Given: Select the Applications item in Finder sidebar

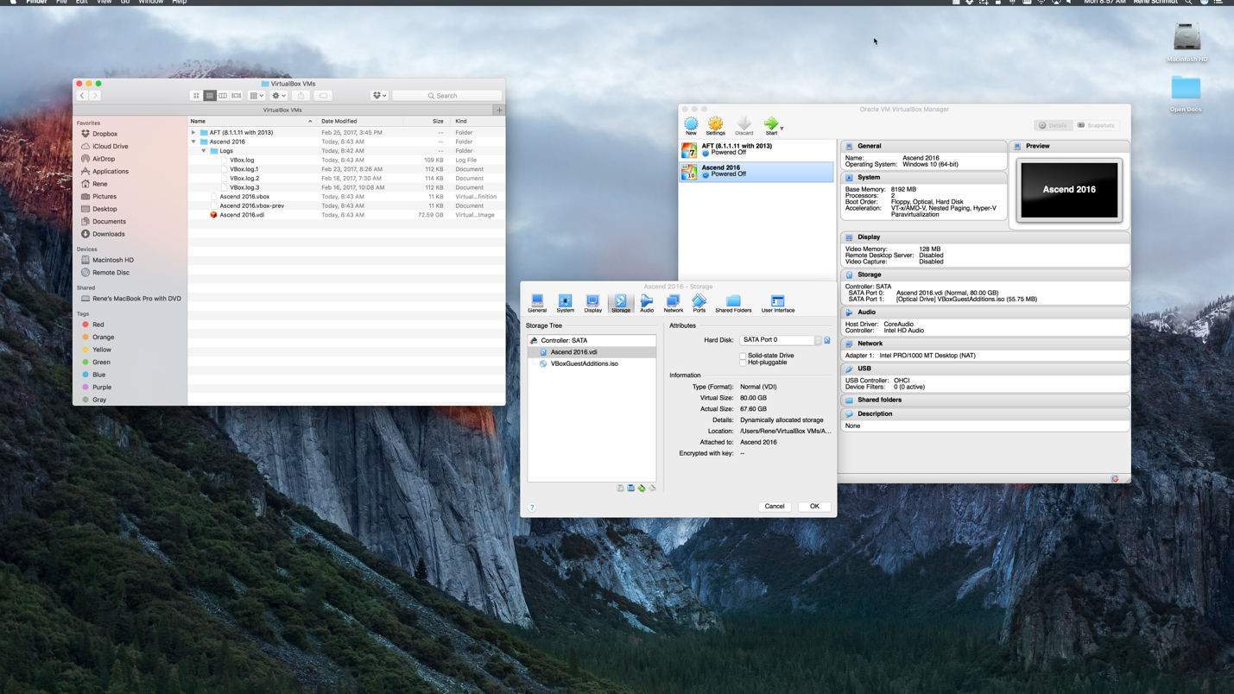Looking at the screenshot, I should tap(111, 172).
